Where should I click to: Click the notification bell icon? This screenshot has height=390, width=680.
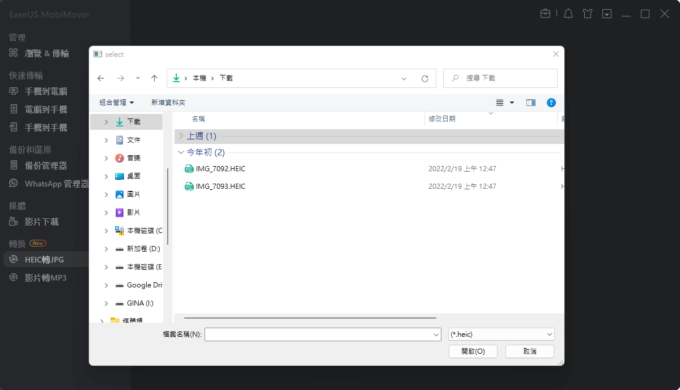point(568,13)
